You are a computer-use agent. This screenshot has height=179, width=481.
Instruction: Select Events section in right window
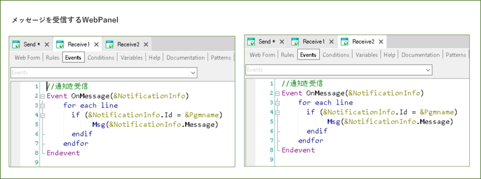[308, 55]
